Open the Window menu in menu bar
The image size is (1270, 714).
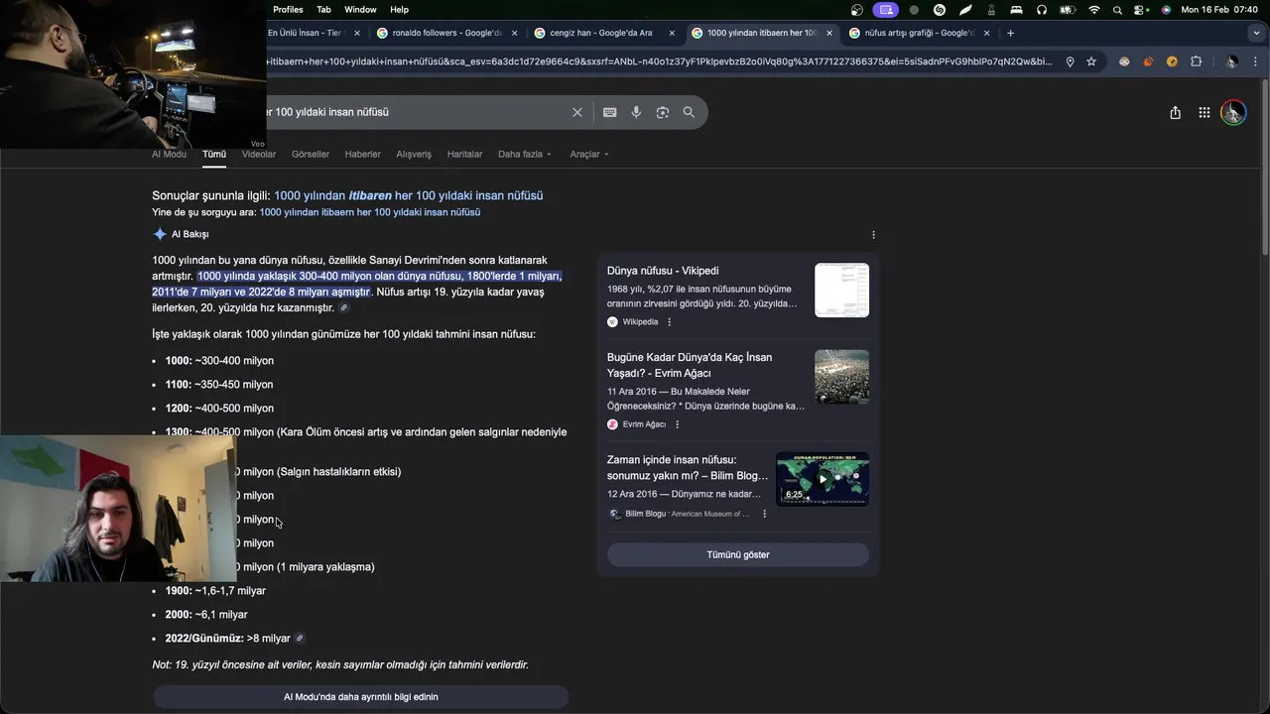click(360, 10)
